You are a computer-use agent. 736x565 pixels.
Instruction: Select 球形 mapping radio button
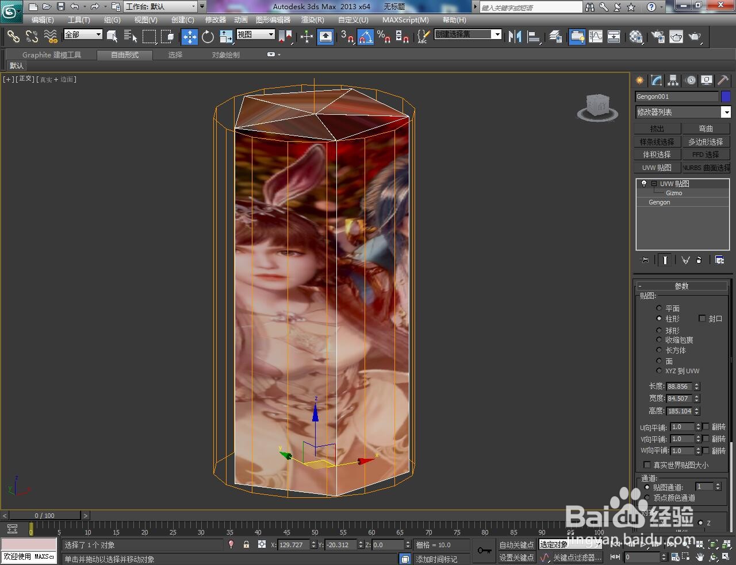click(x=659, y=330)
